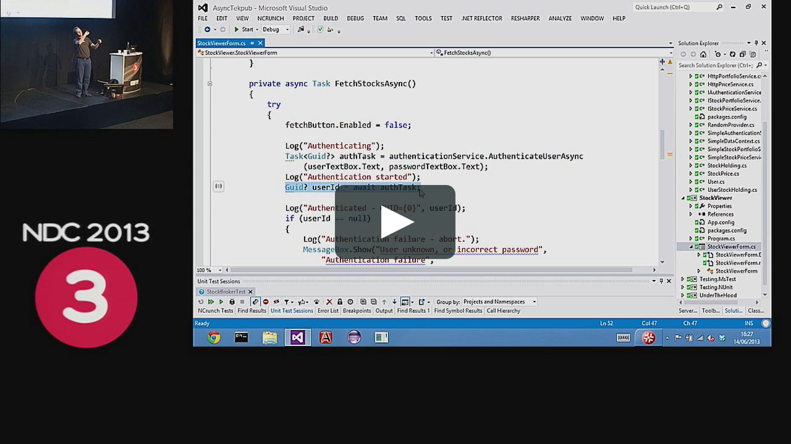Click the navigate backward arrow in toolbar
791x444 pixels.
tap(208, 30)
